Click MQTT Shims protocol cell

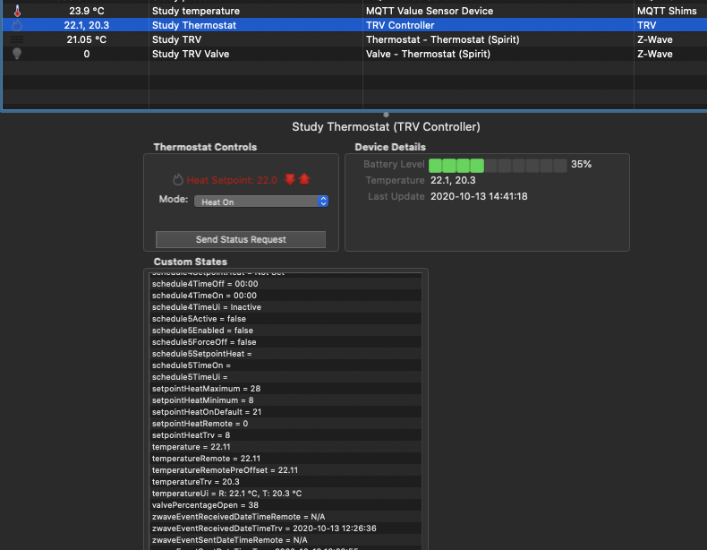[667, 11]
